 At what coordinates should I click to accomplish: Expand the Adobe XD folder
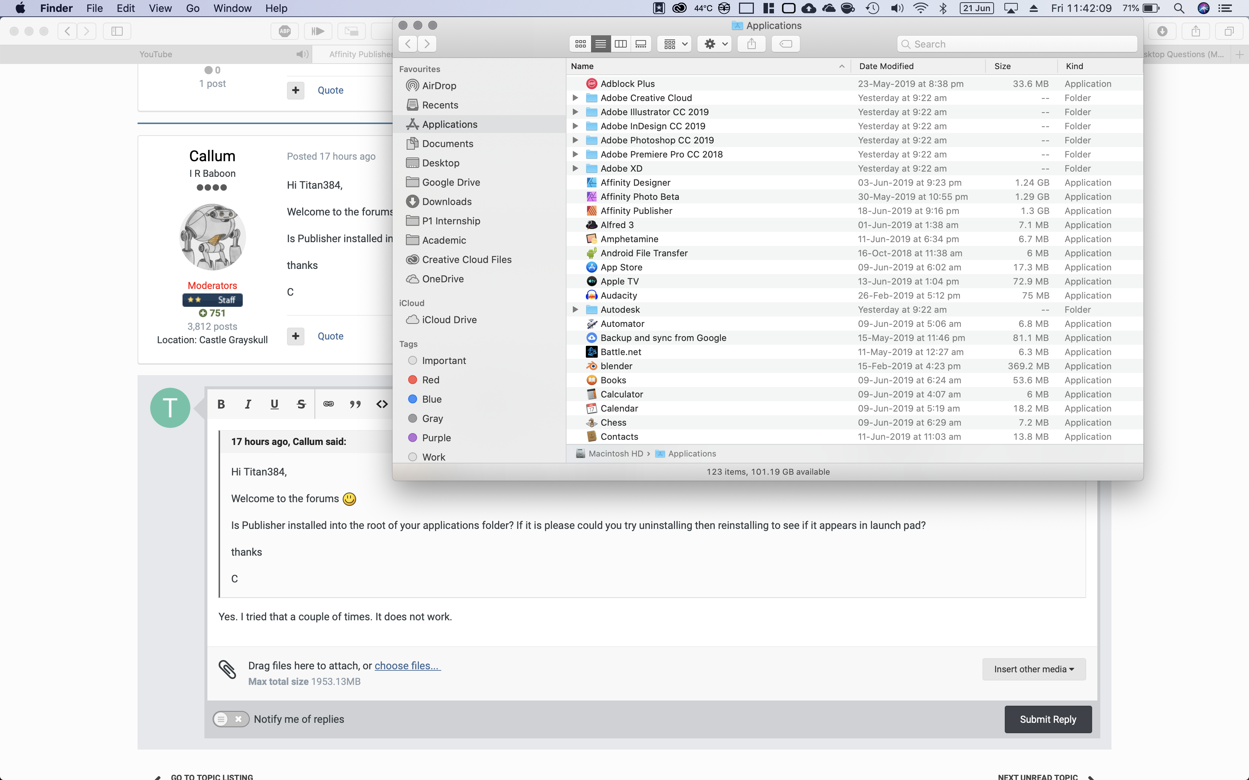(575, 168)
